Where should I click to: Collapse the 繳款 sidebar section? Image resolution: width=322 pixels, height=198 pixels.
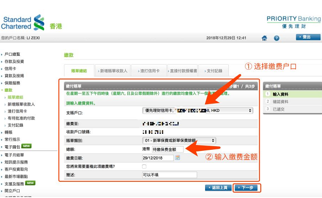point(8,90)
